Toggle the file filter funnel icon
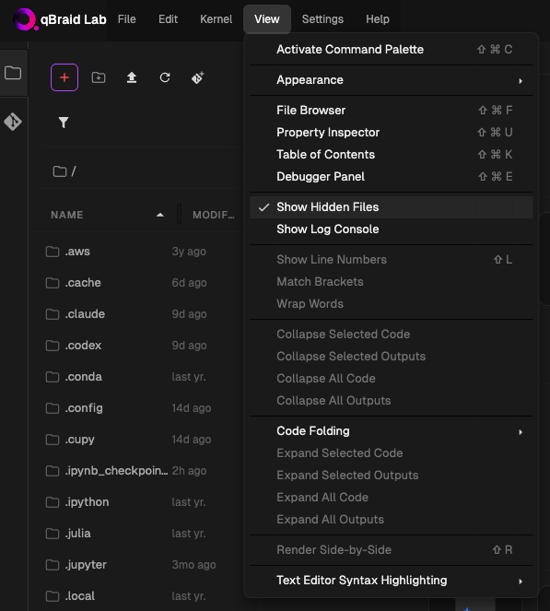 64,123
